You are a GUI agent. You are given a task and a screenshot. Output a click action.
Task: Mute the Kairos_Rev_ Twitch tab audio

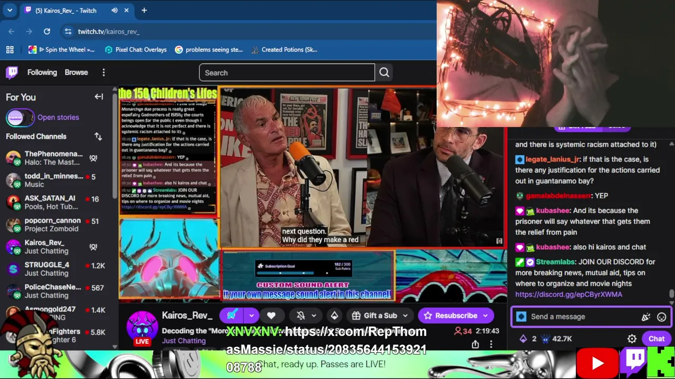point(114,11)
